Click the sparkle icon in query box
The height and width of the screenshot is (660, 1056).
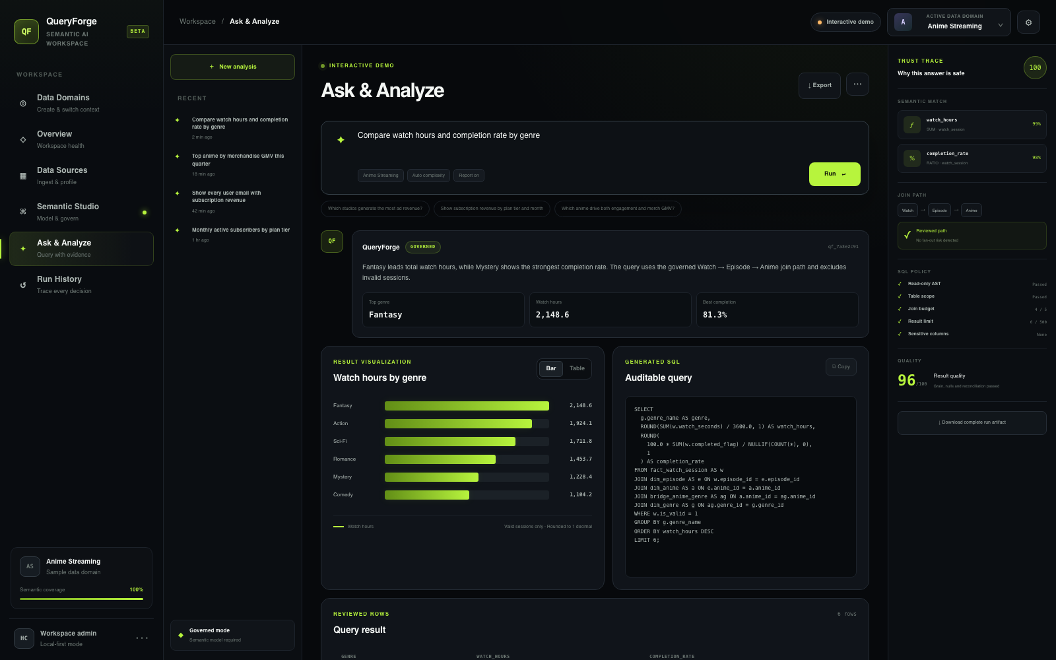pyautogui.click(x=341, y=140)
